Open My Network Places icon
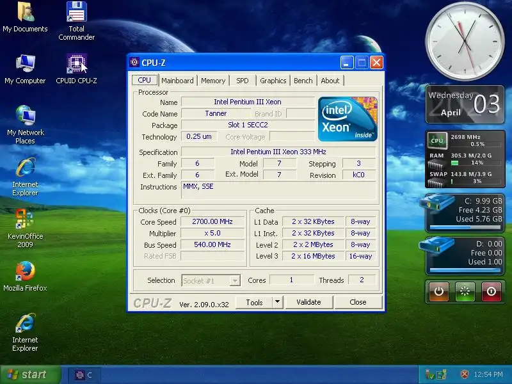Viewport: 512px width, 384px height. tap(25, 125)
